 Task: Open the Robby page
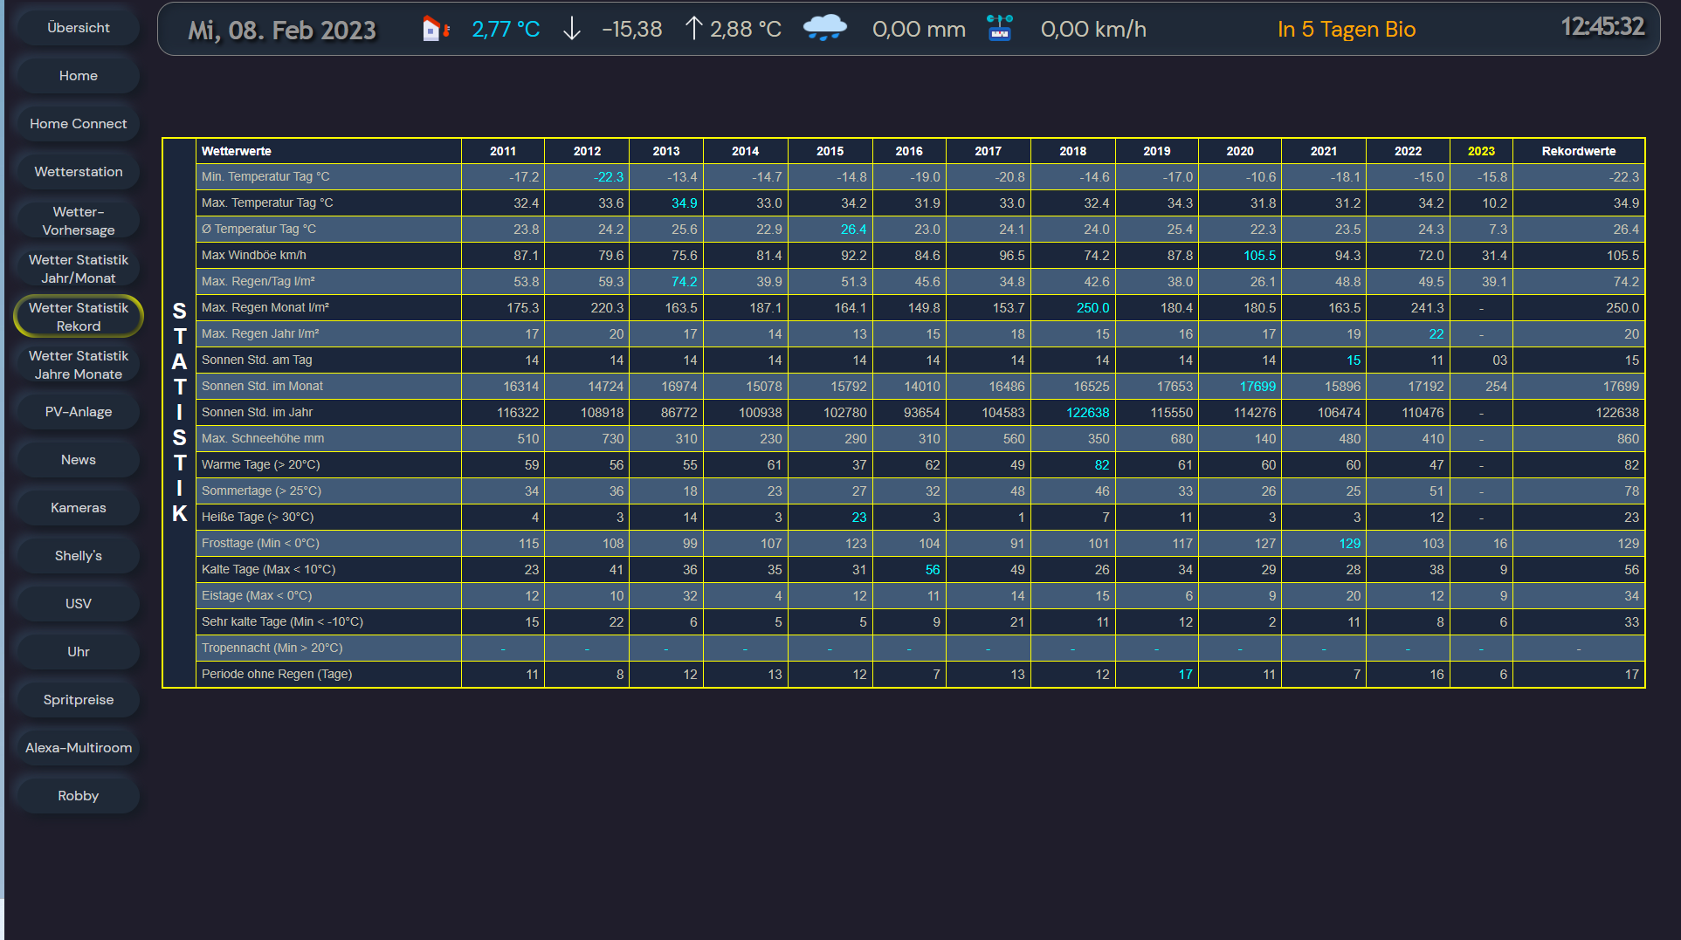point(79,796)
